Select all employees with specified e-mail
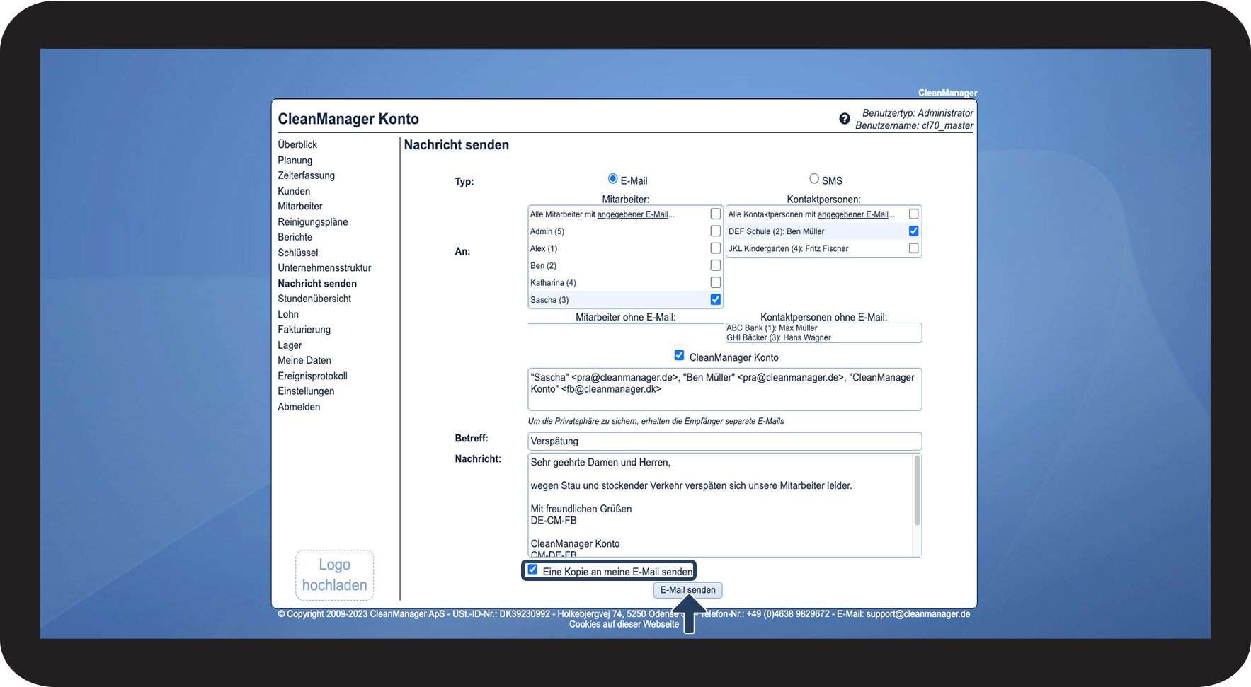1251x687 pixels. pyautogui.click(x=715, y=214)
